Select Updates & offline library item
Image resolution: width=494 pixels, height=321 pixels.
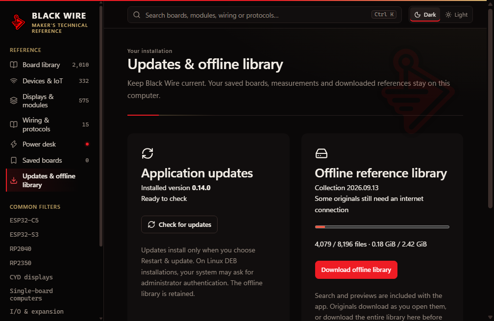[50, 180]
